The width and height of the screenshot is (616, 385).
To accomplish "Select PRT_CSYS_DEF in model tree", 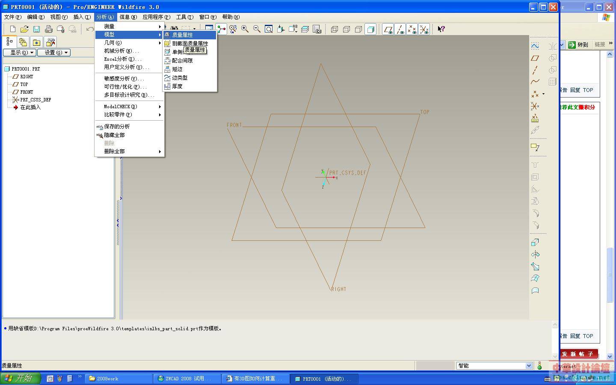I will (x=36, y=100).
